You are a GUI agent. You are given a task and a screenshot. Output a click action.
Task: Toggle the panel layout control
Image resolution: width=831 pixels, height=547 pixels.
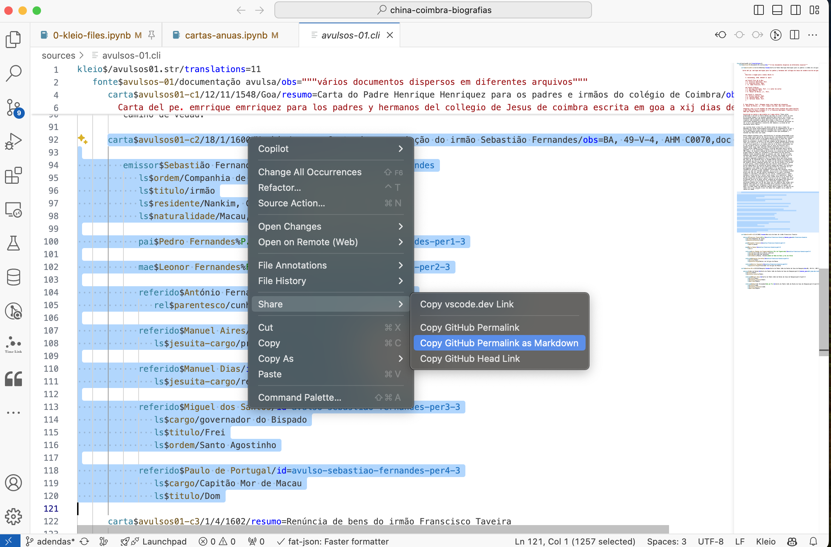point(777,10)
